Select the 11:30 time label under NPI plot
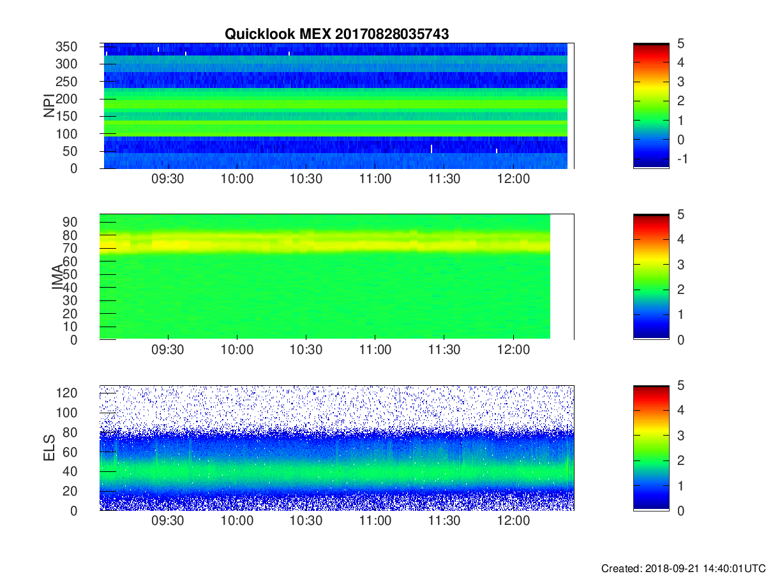766x574 pixels. point(444,179)
